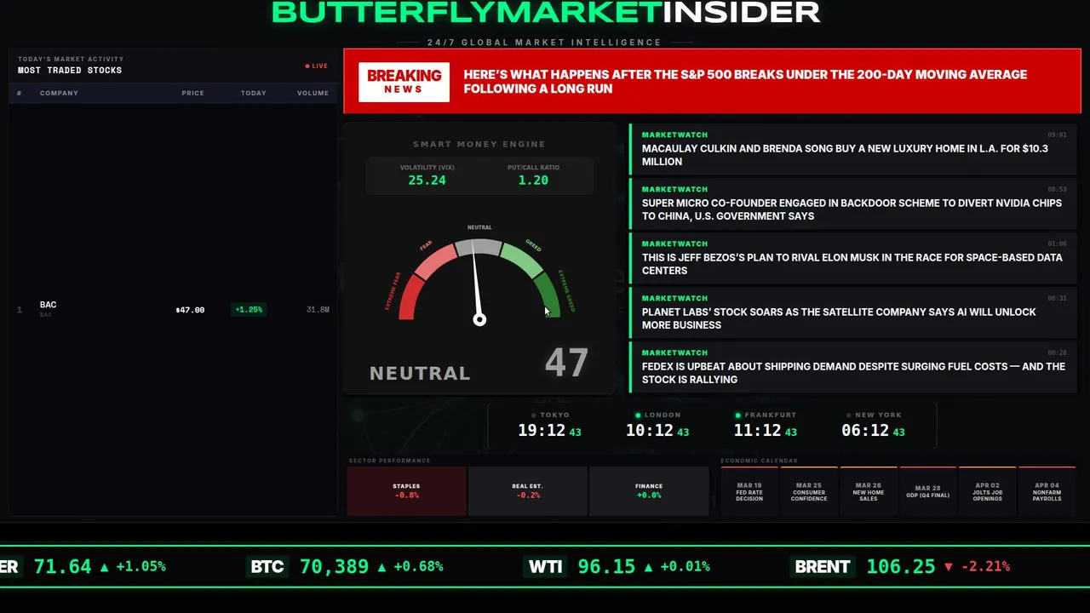The image size is (1090, 613).
Task: Click the BRENT 106.25 ticker entry
Action: coord(902,567)
